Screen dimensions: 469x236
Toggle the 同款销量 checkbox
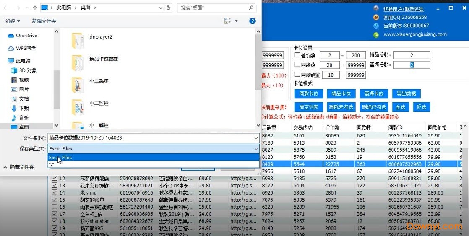pyautogui.click(x=297, y=74)
